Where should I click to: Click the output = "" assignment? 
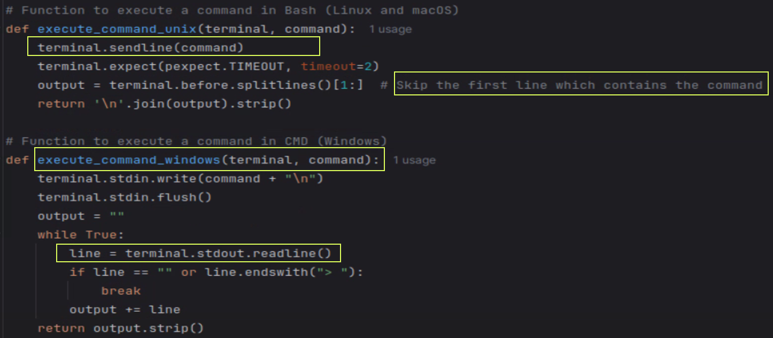click(x=81, y=216)
